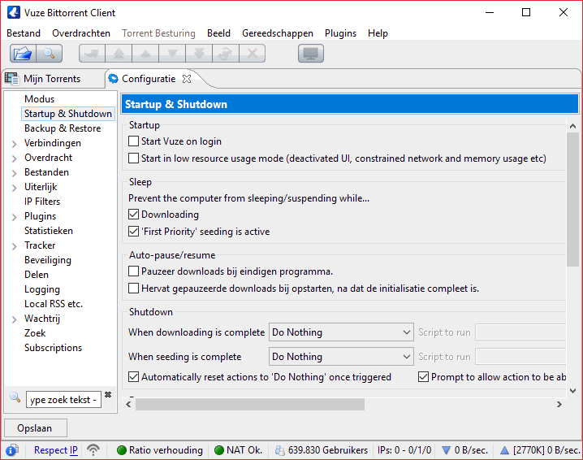Expand the Uiterlijk tree node
The width and height of the screenshot is (583, 460).
(14, 188)
